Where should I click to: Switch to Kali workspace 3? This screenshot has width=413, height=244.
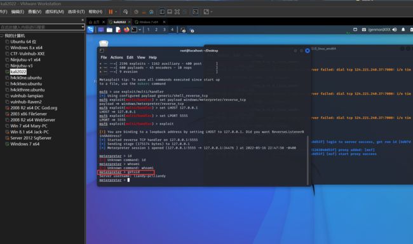[x=165, y=30]
